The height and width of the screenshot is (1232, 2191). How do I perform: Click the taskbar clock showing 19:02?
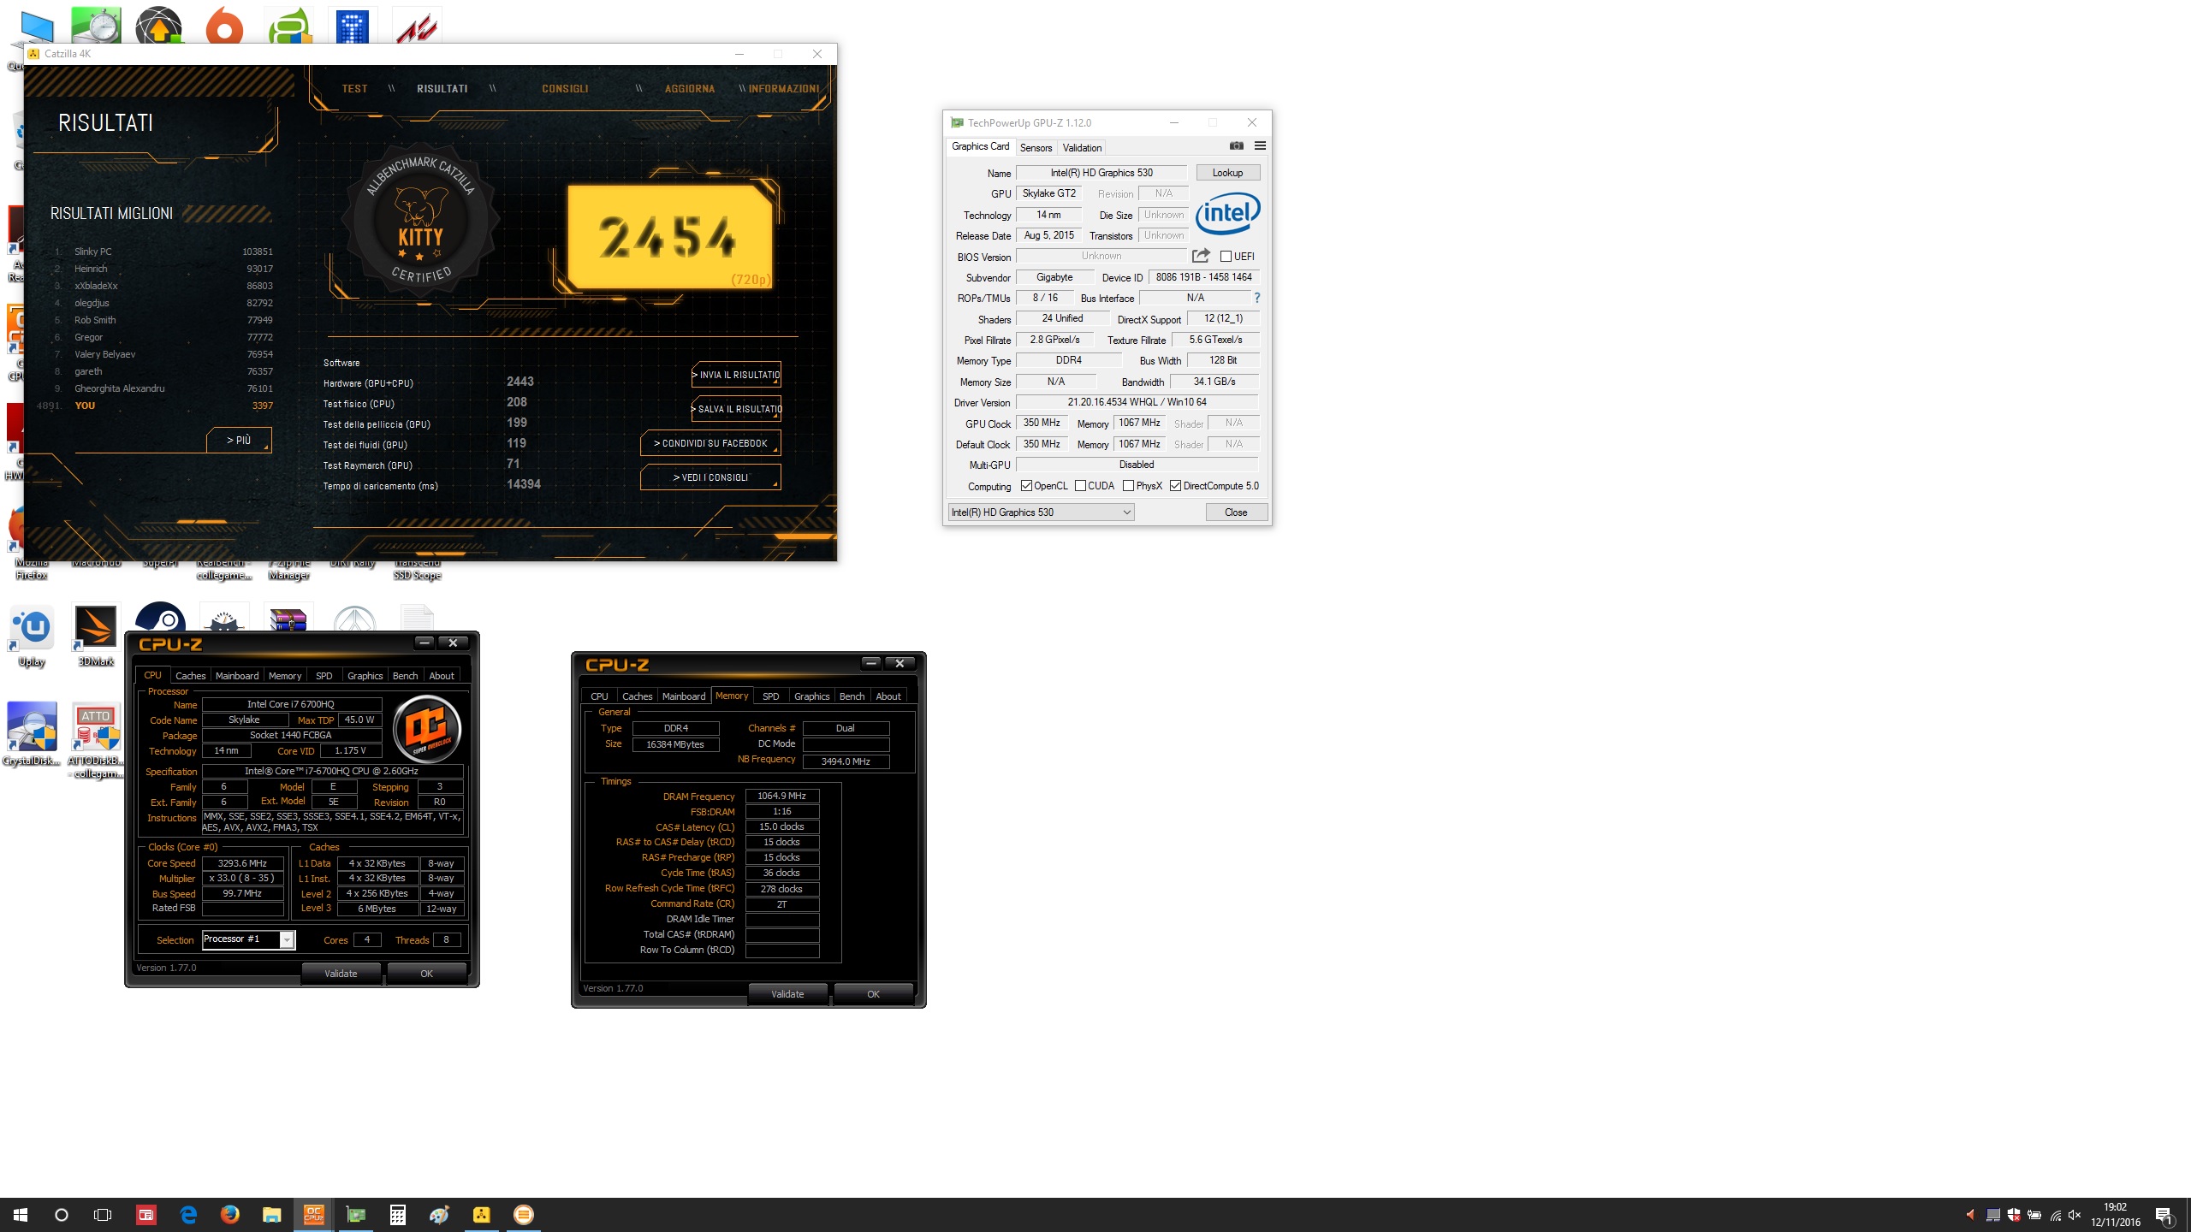tap(2116, 1215)
